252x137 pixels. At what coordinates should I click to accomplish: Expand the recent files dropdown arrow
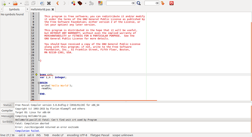point(21,3)
